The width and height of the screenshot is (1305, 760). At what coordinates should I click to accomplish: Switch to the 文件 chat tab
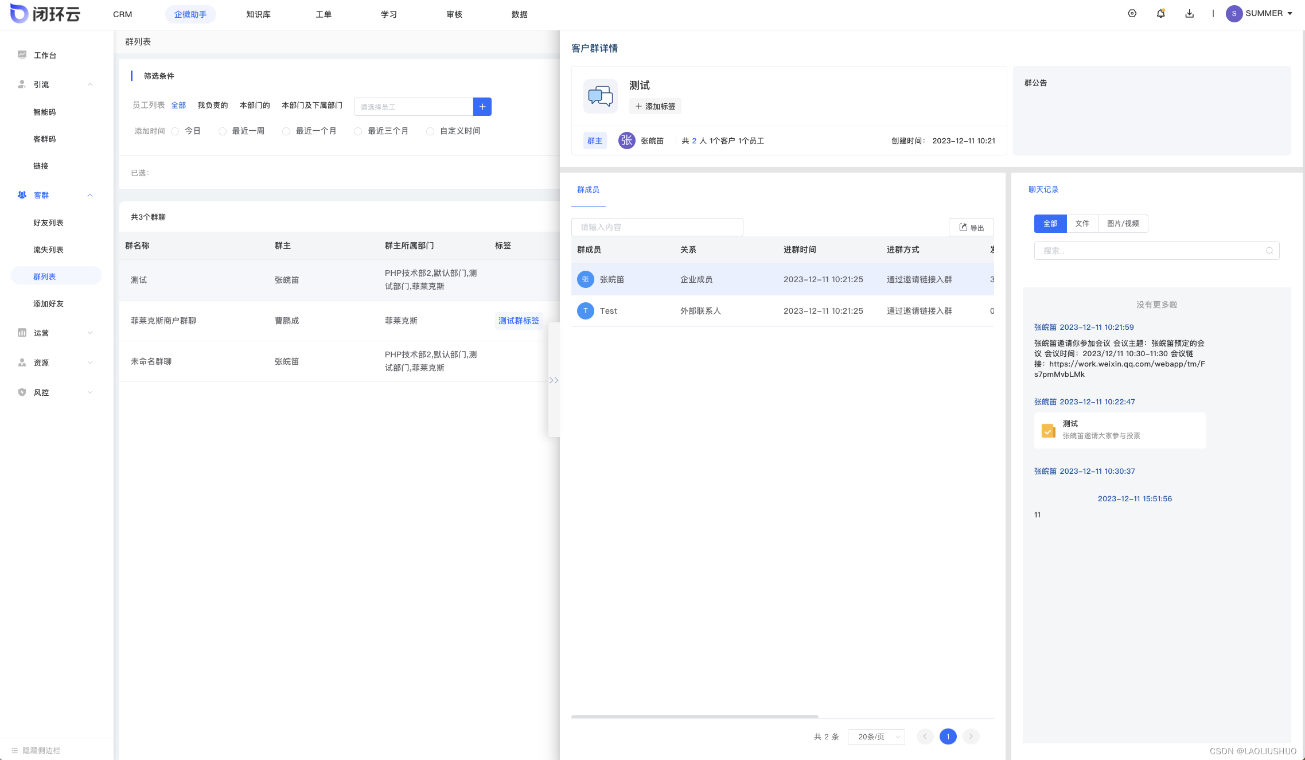pyautogui.click(x=1082, y=224)
